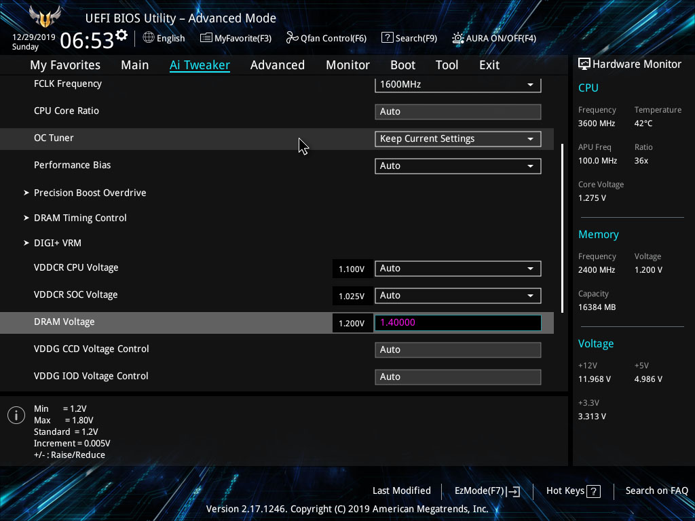Open the Exit tab
Image resolution: width=695 pixels, height=521 pixels.
click(x=489, y=65)
